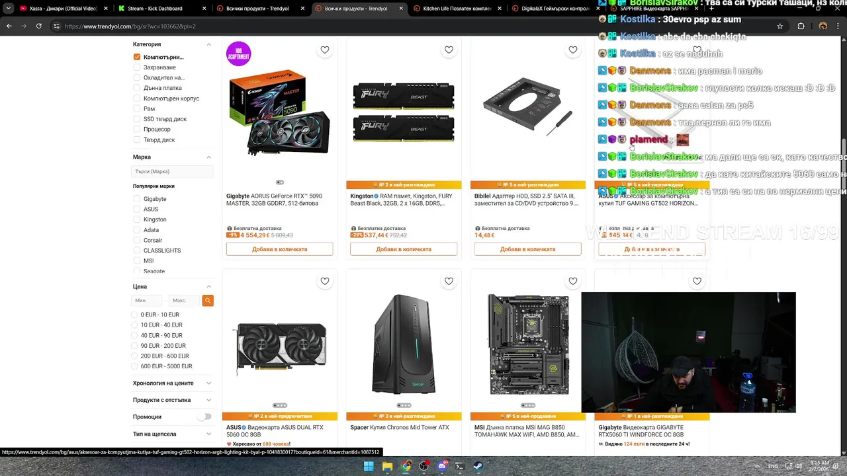Click the Макс. price input field

185,300
